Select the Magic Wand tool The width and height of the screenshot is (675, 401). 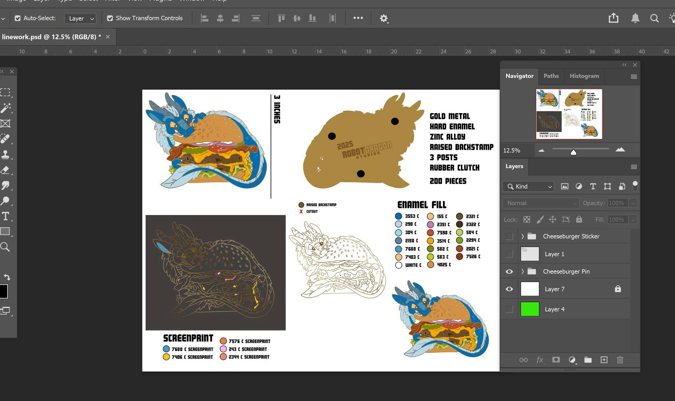pos(6,108)
